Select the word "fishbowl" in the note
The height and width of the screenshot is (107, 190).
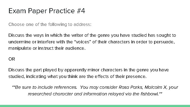click(149, 94)
